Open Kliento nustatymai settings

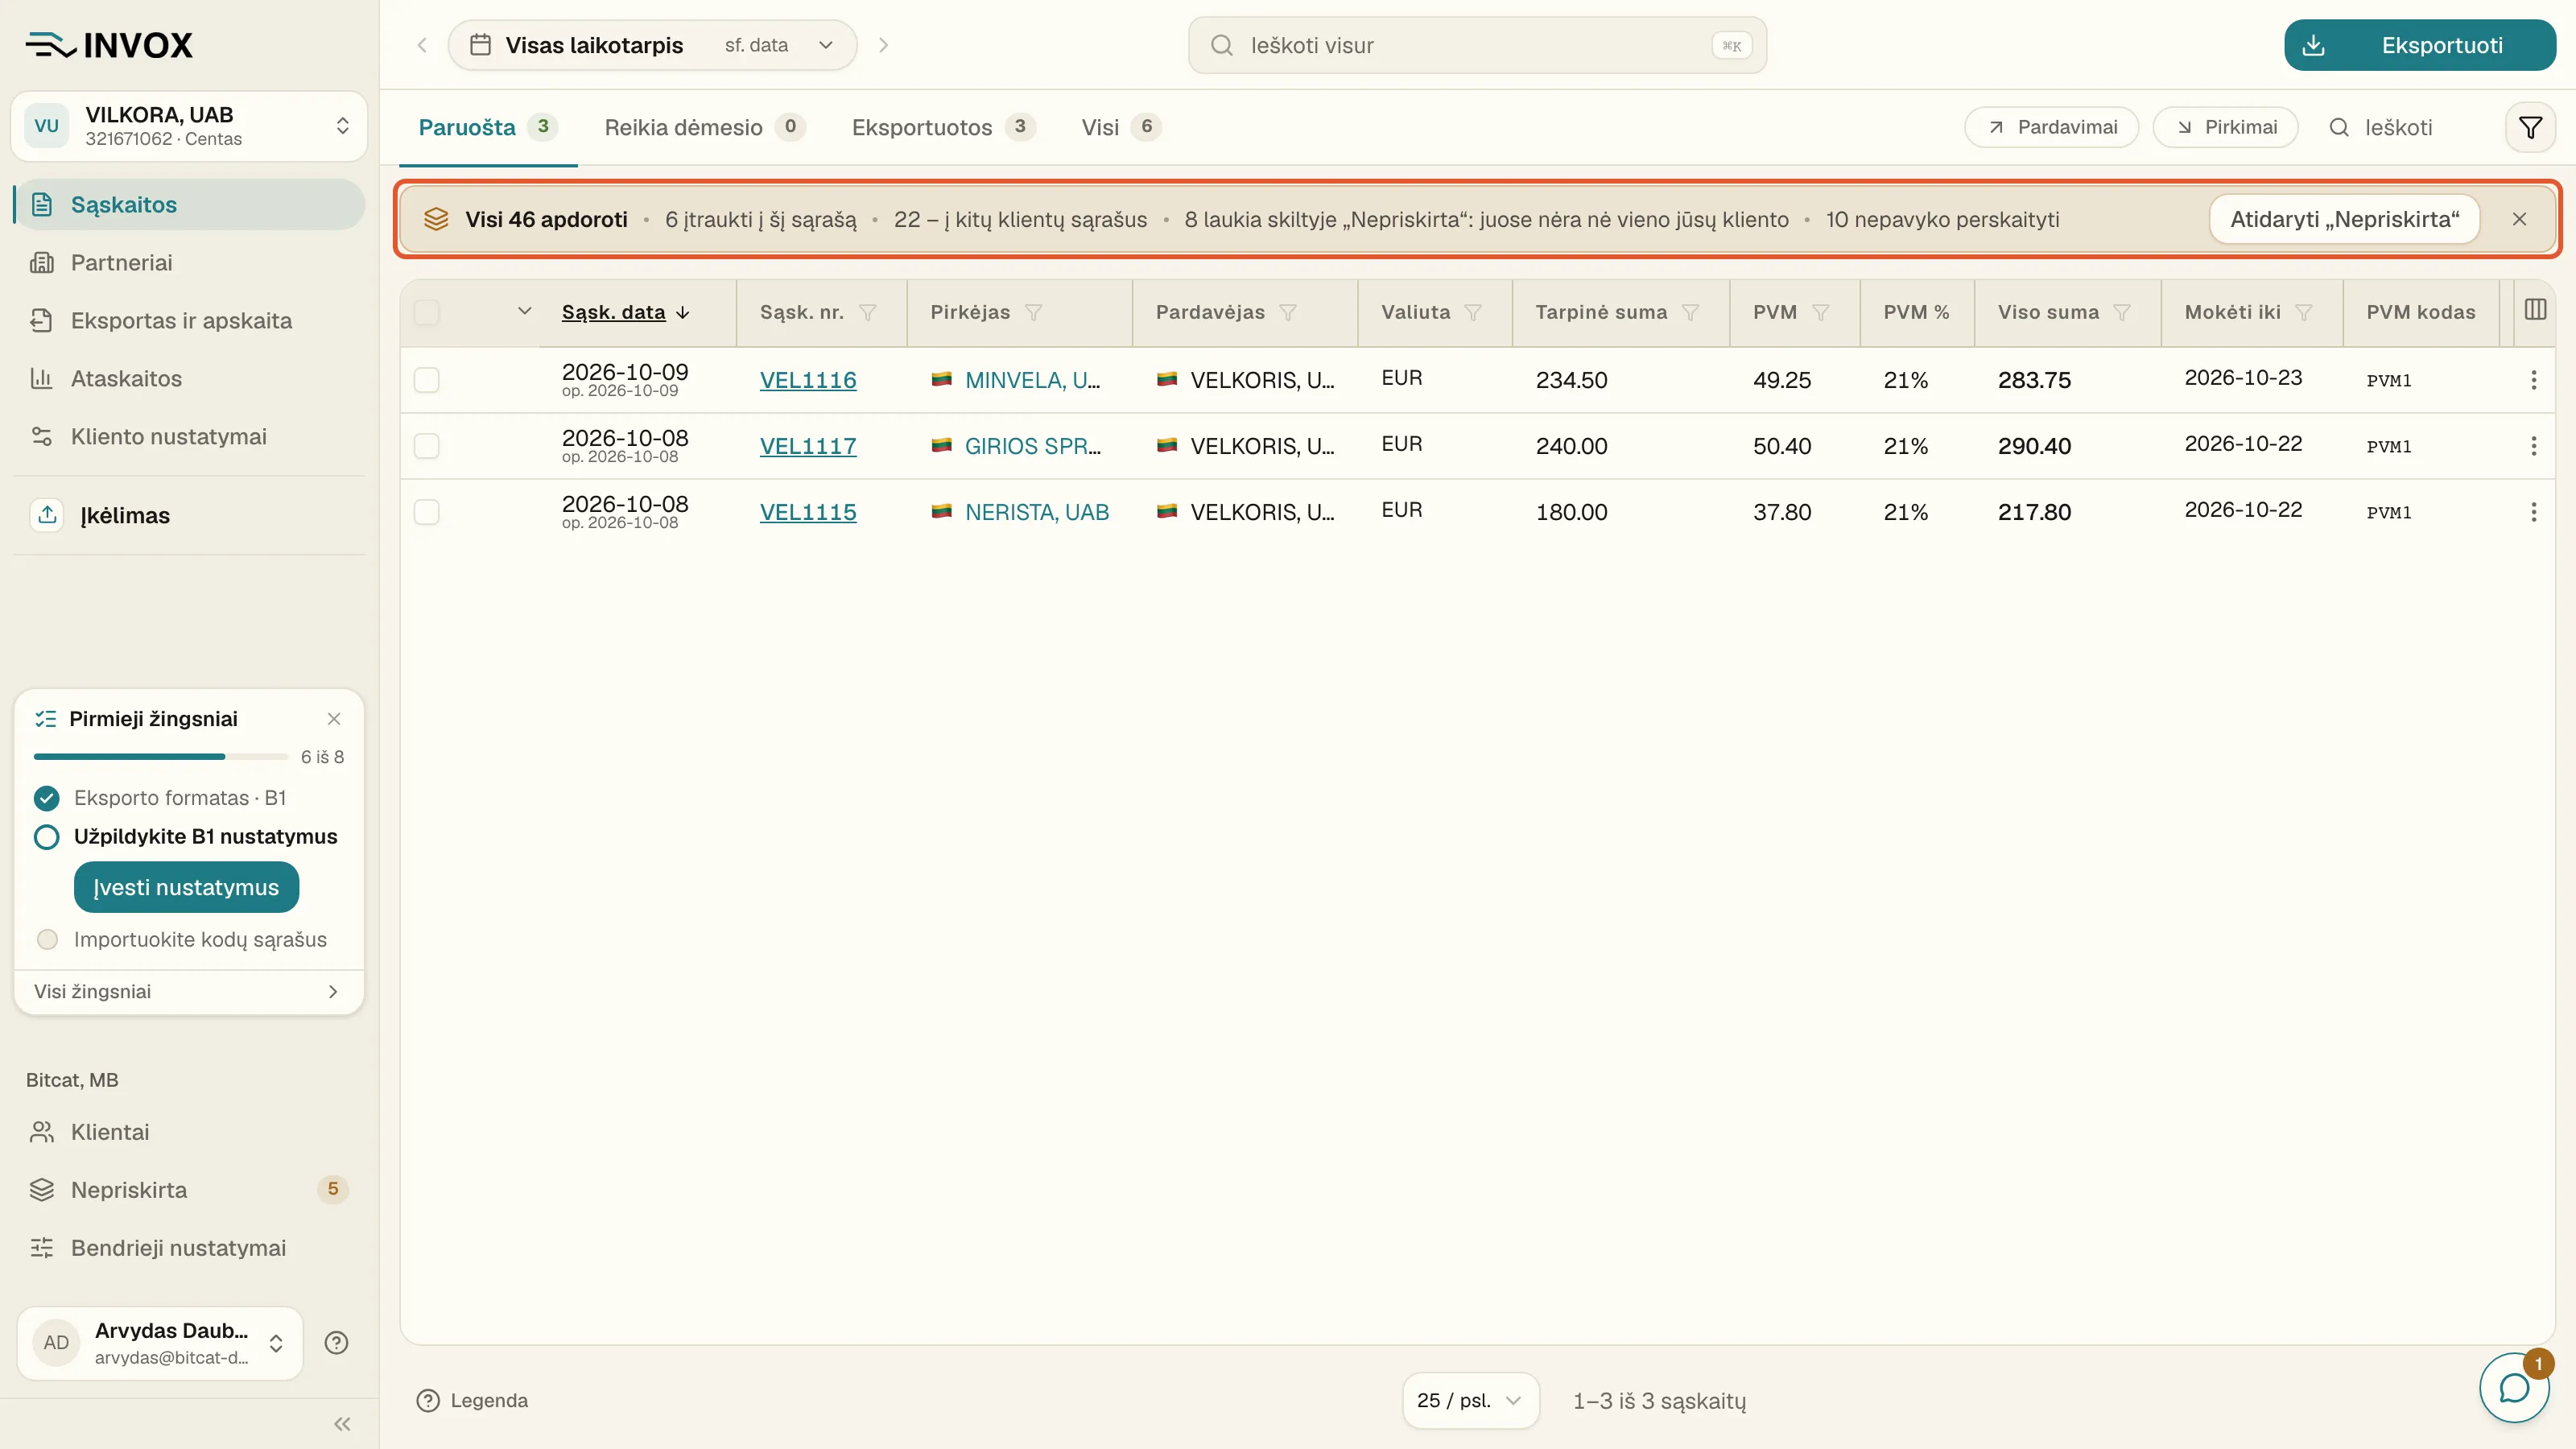coord(190,437)
